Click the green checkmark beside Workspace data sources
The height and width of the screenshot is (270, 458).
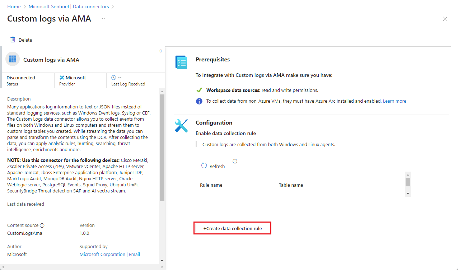[198, 90]
